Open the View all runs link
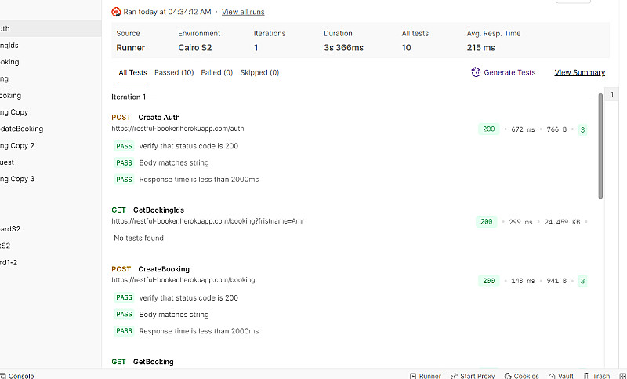 (x=242, y=12)
